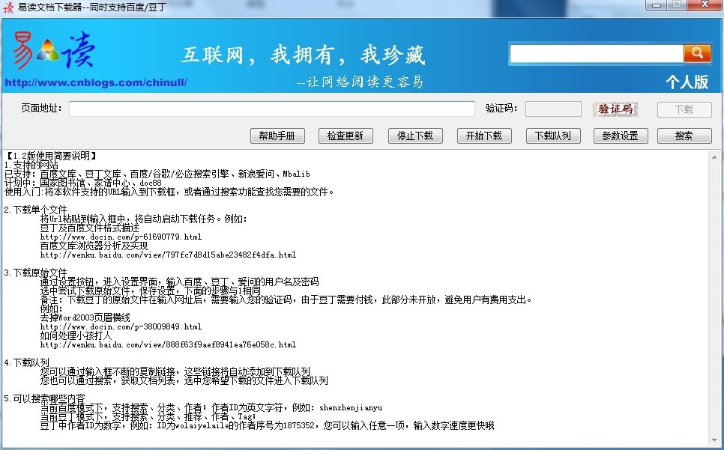
Task: Click the app icon in title bar
Action: click(8, 7)
